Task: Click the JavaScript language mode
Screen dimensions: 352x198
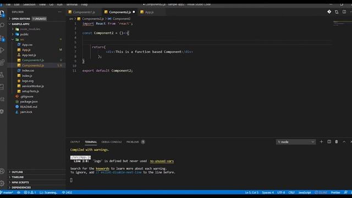Action: pos(304,193)
